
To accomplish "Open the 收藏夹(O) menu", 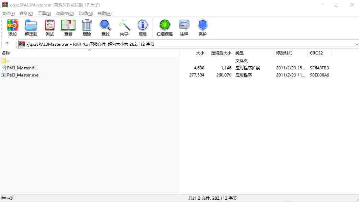I will pos(65,13).
